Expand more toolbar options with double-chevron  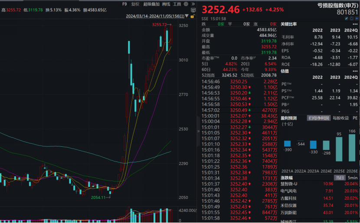pyautogui.click(x=193, y=4)
